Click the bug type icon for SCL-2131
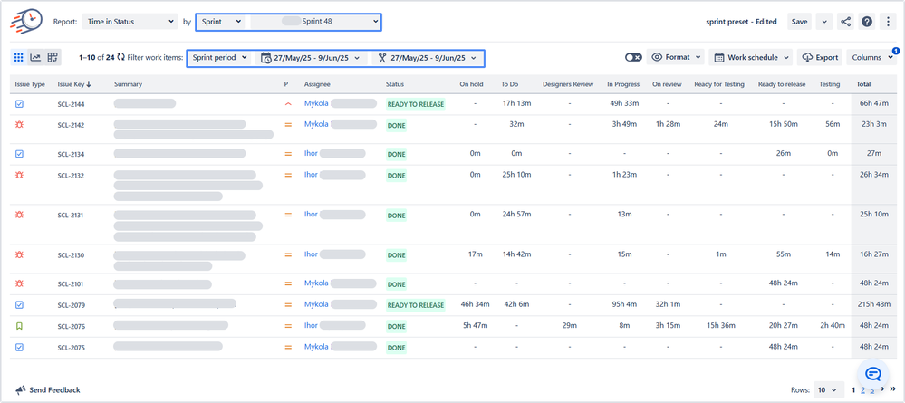This screenshot has height=403, width=905. pos(19,215)
